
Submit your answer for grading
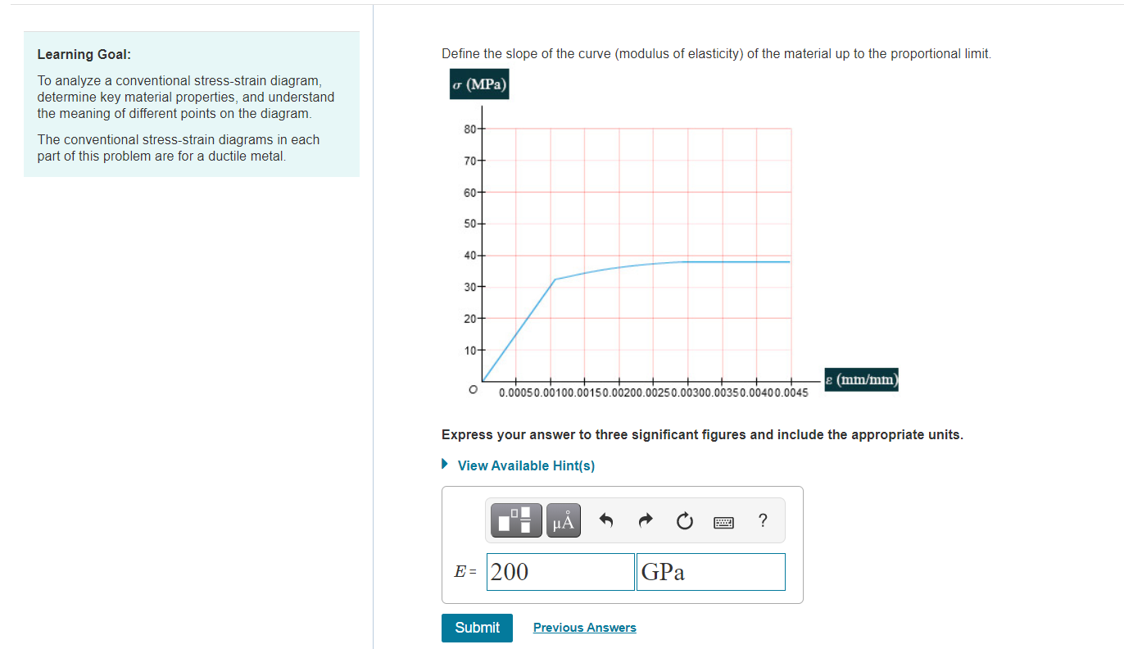tap(477, 628)
